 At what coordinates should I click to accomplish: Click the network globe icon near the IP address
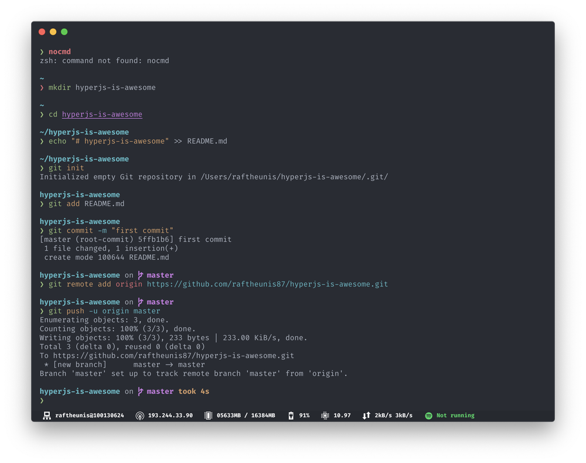pos(139,415)
